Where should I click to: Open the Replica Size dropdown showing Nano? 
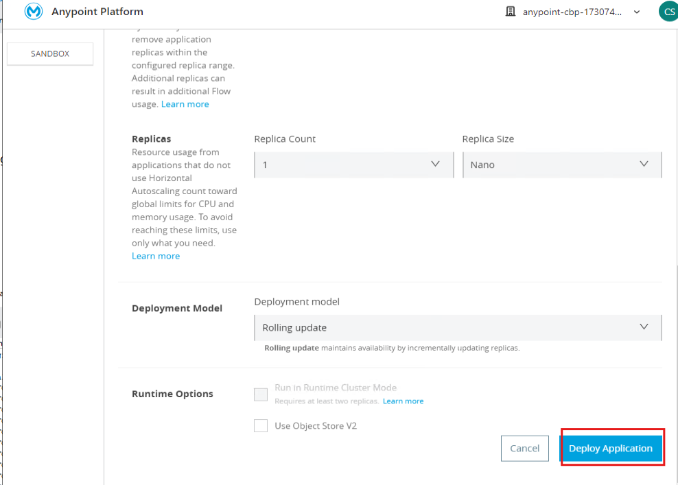coord(562,164)
